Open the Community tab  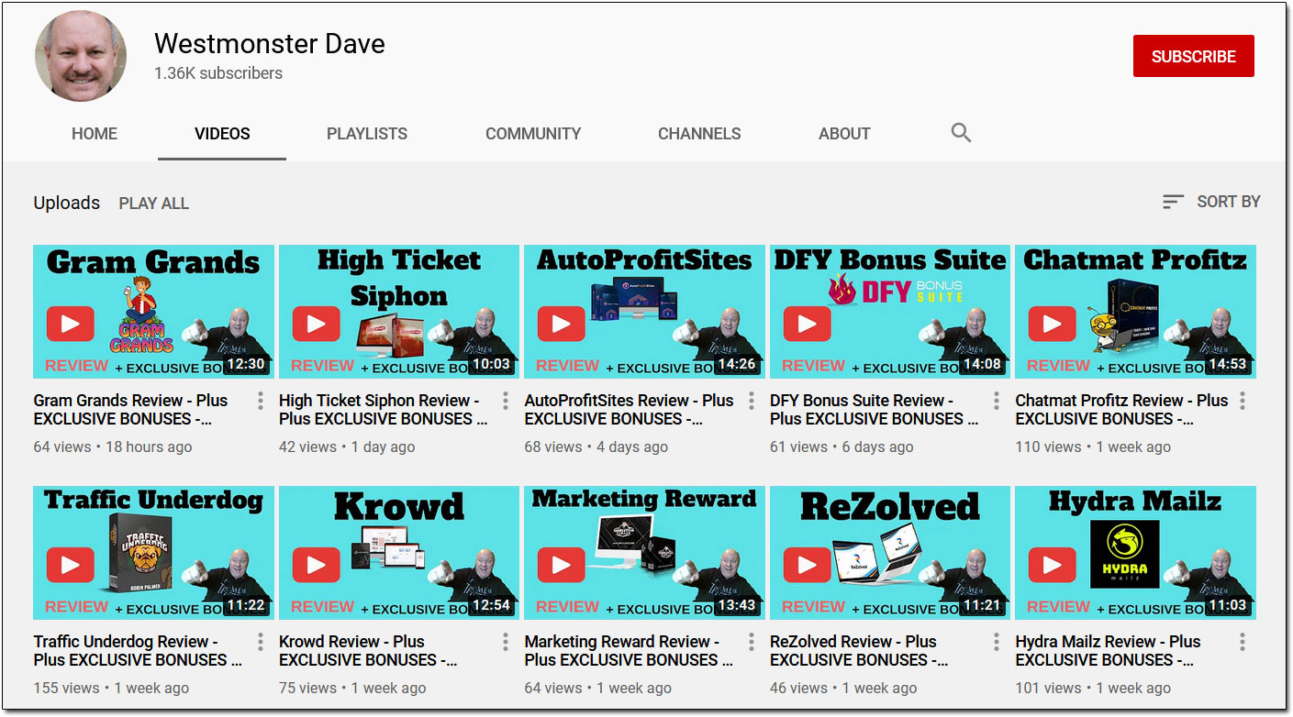[533, 134]
